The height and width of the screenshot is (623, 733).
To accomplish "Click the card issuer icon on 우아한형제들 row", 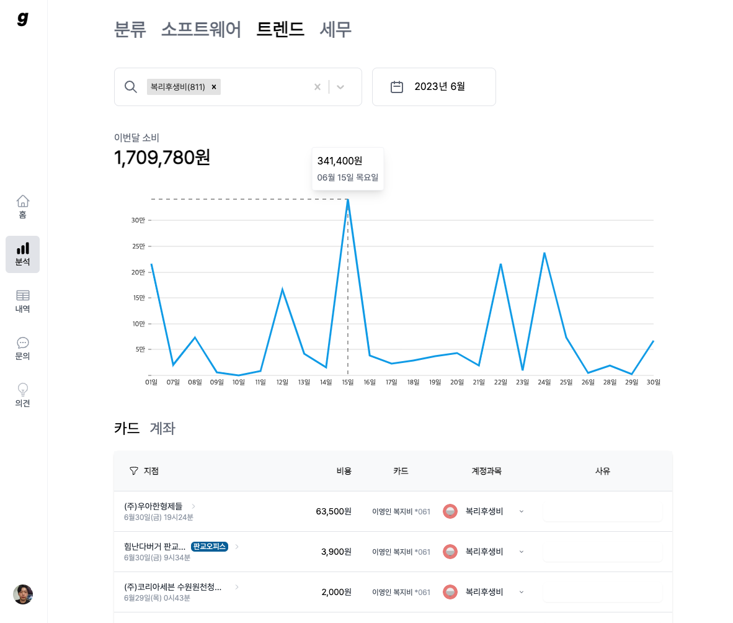I will point(450,511).
